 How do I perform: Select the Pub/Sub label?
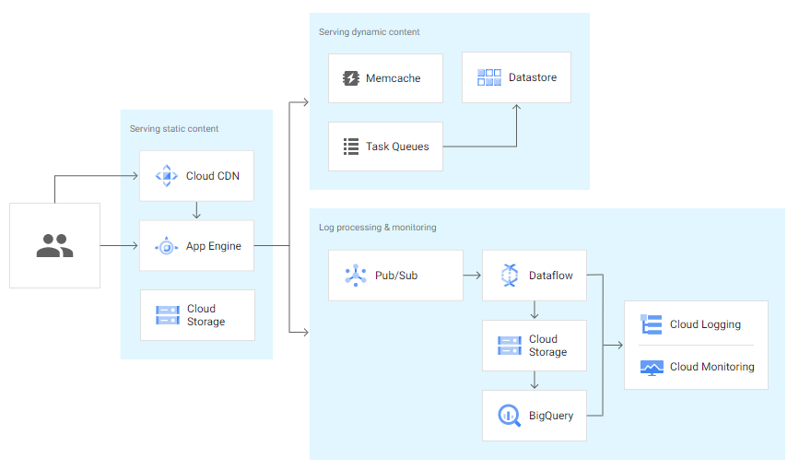coord(396,276)
